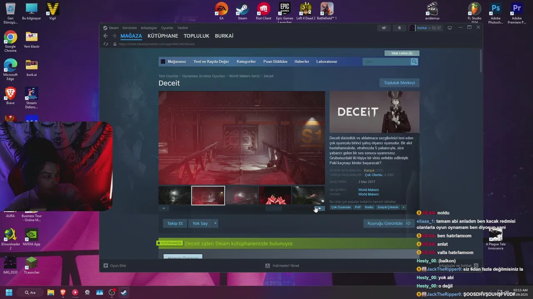The image size is (533, 299).
Task: Open the BURKAİ profile tab
Action: click(224, 36)
